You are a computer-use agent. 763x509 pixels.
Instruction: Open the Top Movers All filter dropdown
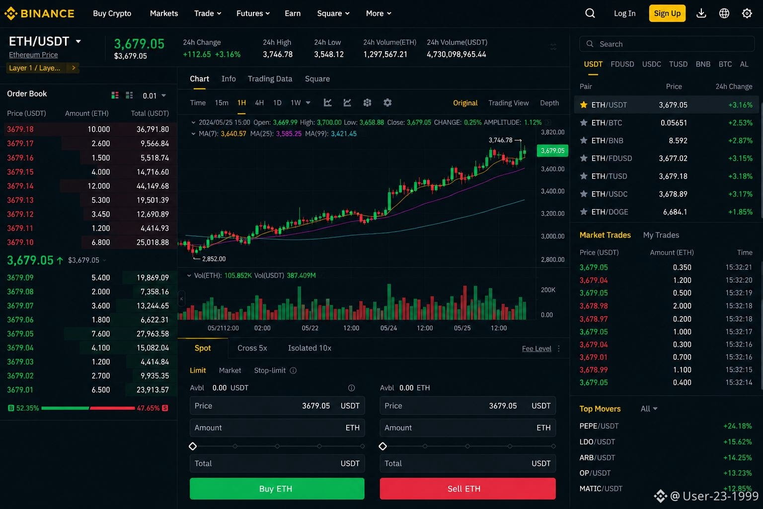[x=649, y=409]
